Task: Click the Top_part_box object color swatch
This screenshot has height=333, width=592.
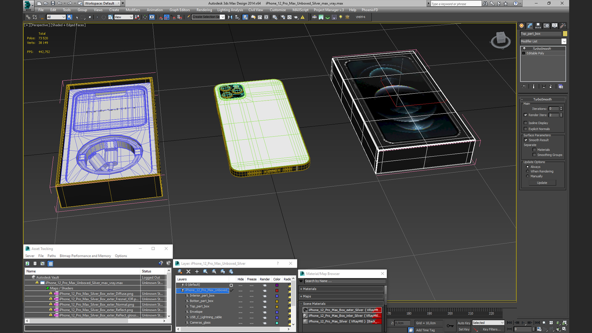Action: (x=565, y=34)
